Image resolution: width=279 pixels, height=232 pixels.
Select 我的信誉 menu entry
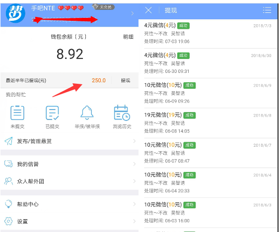(x=70, y=164)
